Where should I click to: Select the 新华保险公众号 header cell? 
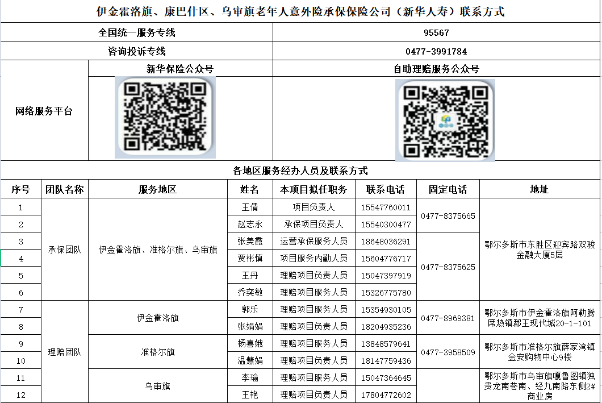(180, 69)
